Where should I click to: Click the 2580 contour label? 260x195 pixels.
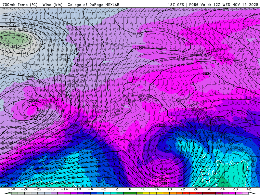tap(15, 46)
